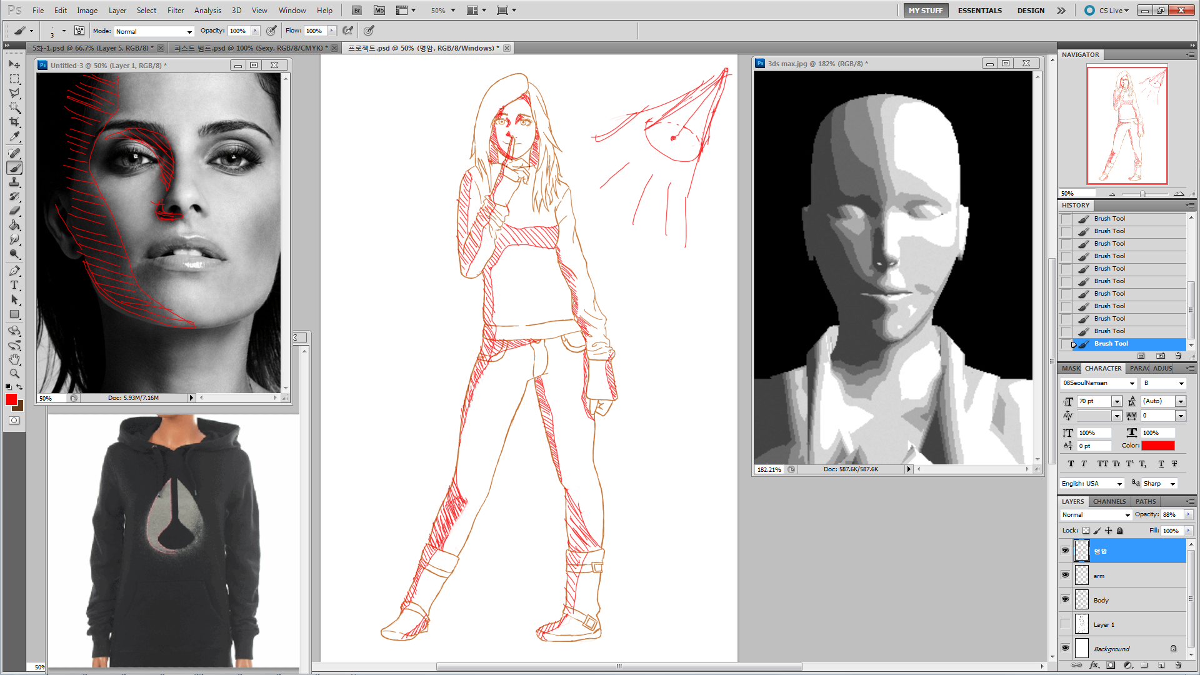Select the Hand tool
This screenshot has height=675, width=1200.
tap(14, 359)
